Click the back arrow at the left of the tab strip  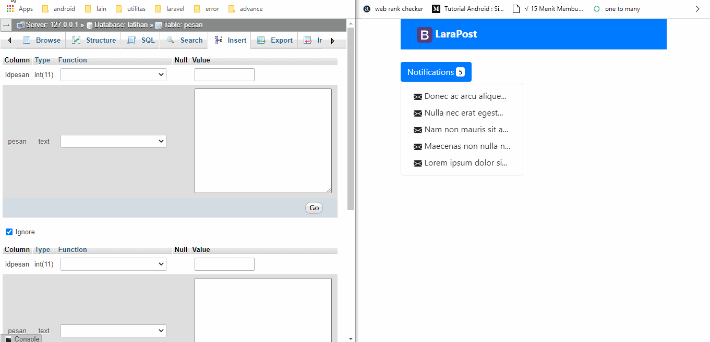[9, 40]
